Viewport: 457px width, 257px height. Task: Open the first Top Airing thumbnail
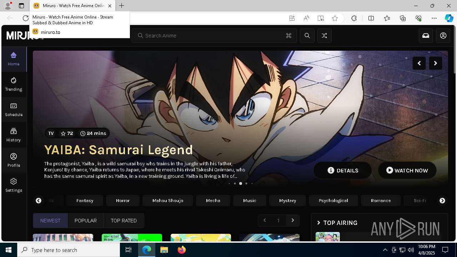(x=328, y=237)
